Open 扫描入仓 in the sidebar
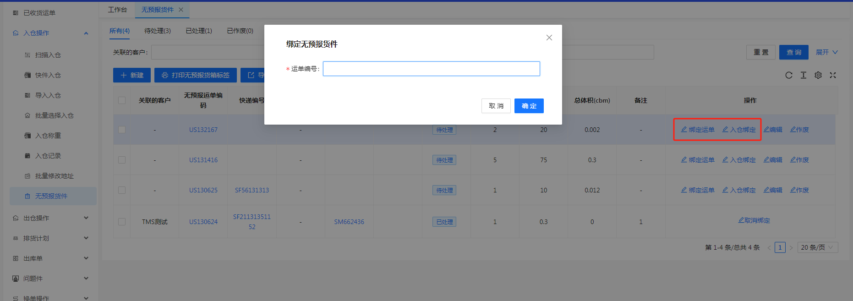Image resolution: width=853 pixels, height=301 pixels. (x=48, y=55)
